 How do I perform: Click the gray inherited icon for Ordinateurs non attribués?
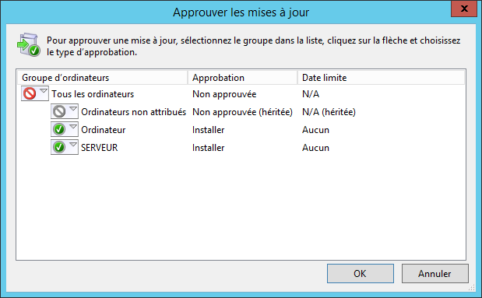(x=59, y=111)
